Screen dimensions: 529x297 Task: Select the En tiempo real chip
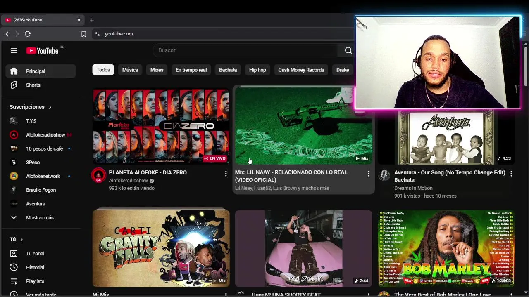191,70
